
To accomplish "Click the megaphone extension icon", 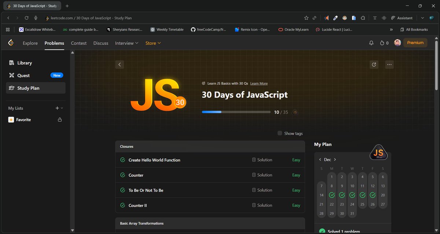I will click(x=326, y=18).
